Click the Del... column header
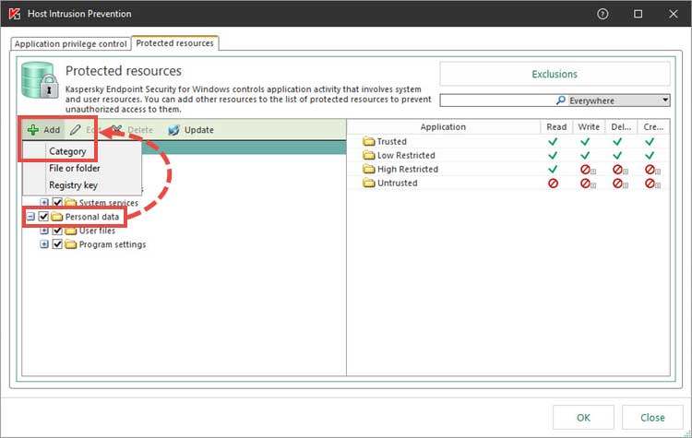 click(621, 127)
